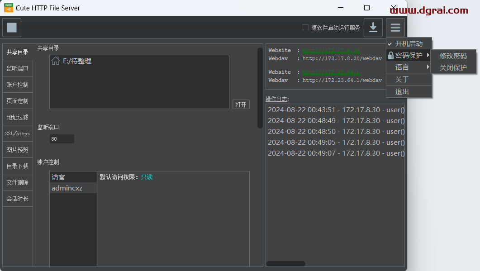Image resolution: width=480 pixels, height=271 pixels.
Task: Click the log panel horizontal scrollbar
Action: click(x=285, y=264)
